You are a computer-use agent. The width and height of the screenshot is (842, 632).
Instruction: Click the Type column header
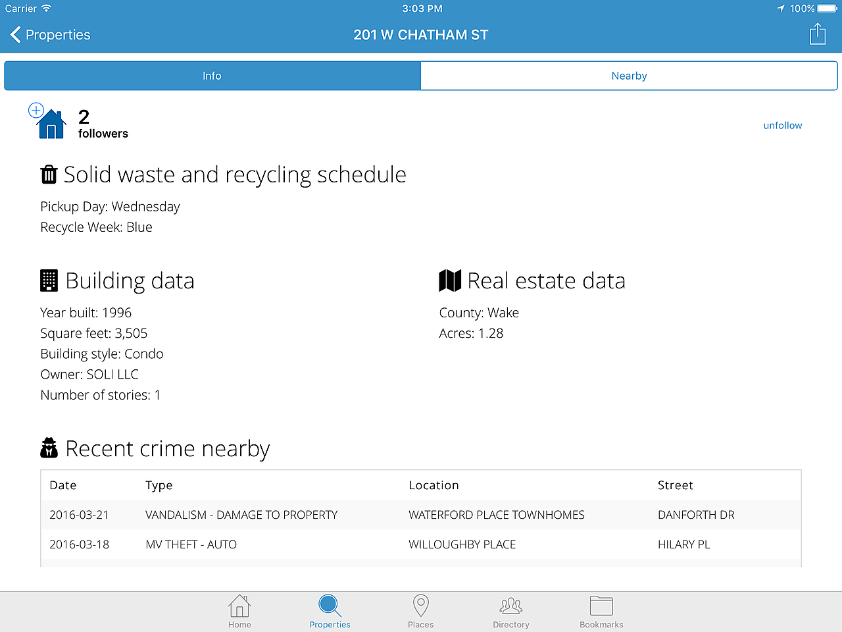159,485
